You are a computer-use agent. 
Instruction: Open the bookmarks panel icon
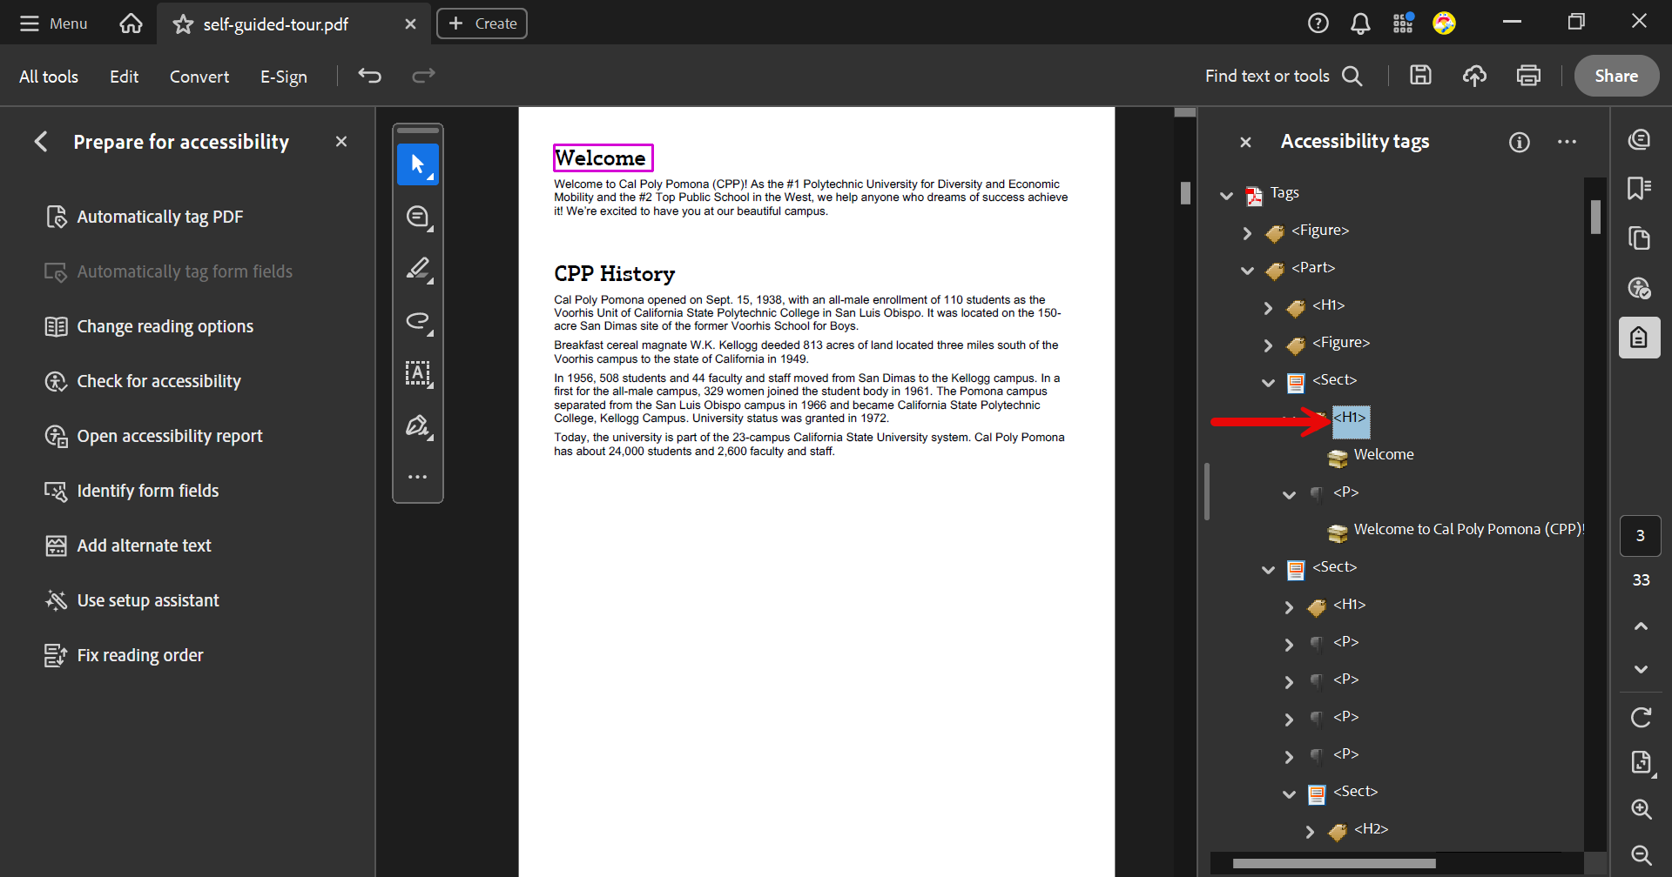(1640, 188)
